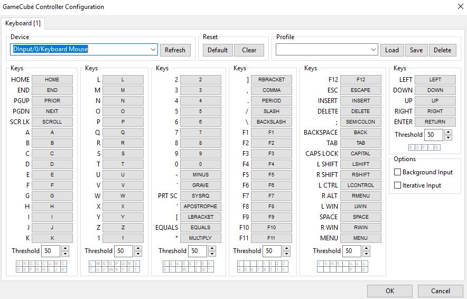Click the DOWN arrow mapping button
The width and height of the screenshot is (467, 299).
[435, 90]
